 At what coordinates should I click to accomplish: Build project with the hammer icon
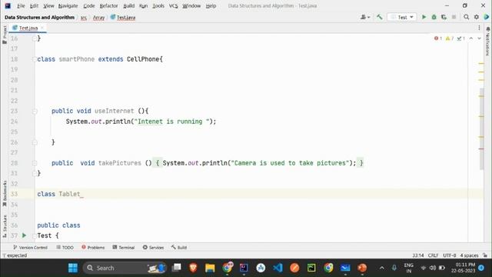380,17
